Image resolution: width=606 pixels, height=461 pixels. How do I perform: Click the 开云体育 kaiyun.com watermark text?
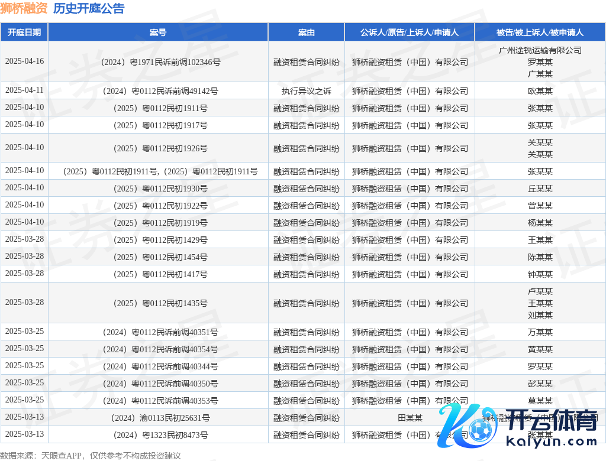(550, 429)
